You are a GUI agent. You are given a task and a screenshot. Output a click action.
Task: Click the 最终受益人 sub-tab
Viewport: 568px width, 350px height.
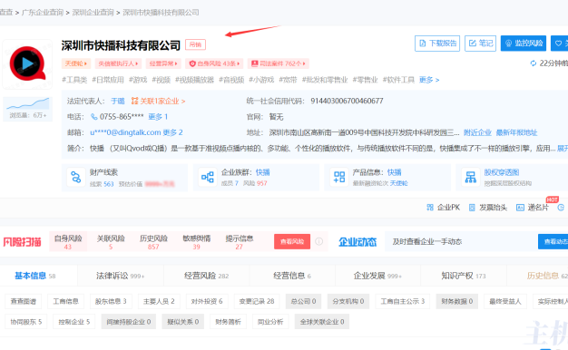coord(505,301)
